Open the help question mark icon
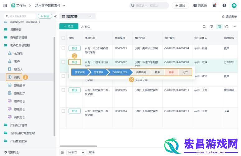 tap(224, 6)
